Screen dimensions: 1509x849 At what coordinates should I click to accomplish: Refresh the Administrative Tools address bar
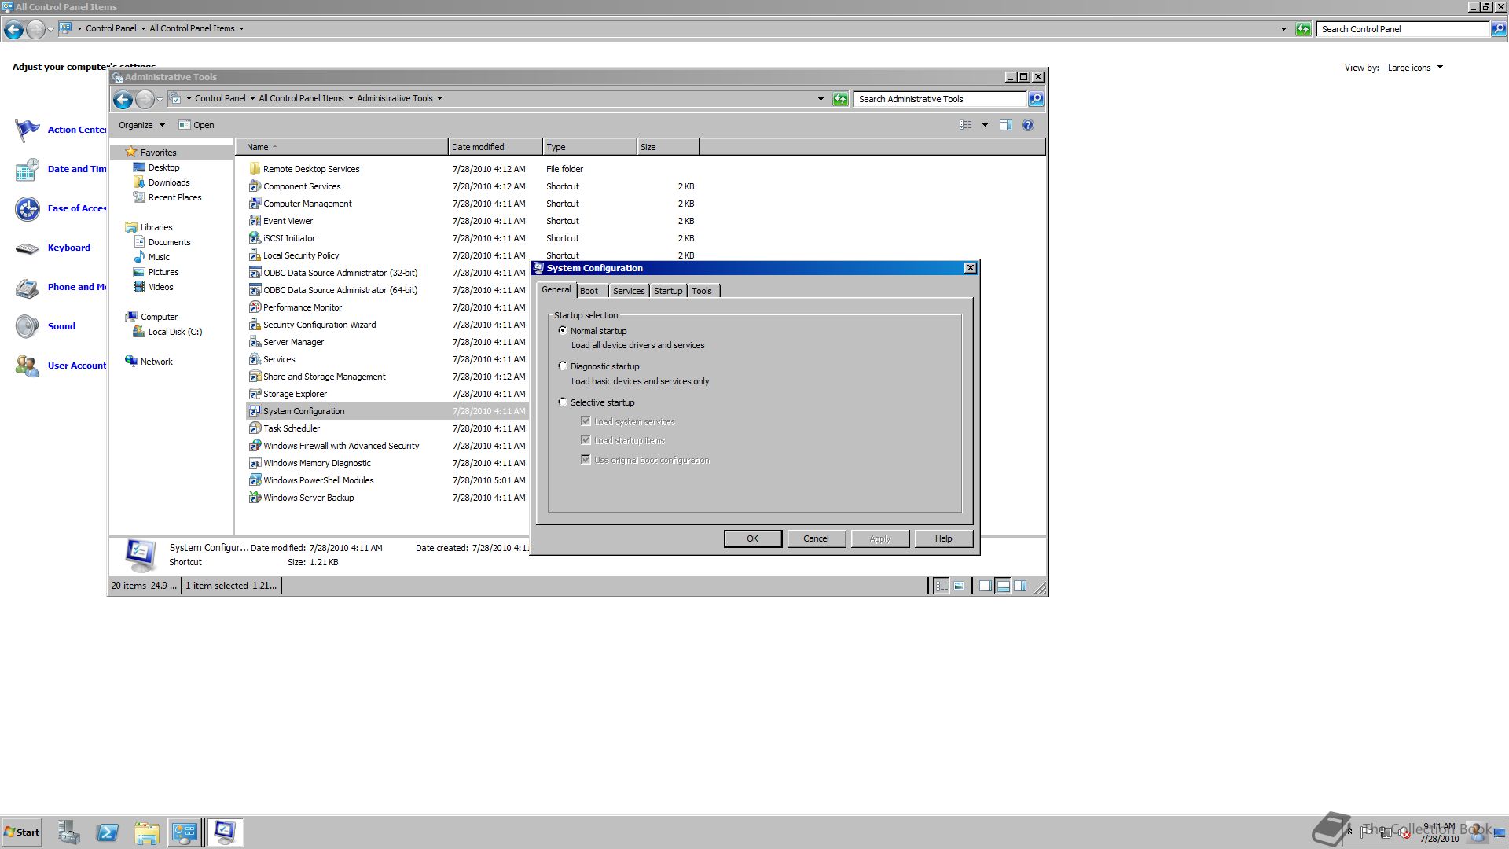click(x=840, y=99)
